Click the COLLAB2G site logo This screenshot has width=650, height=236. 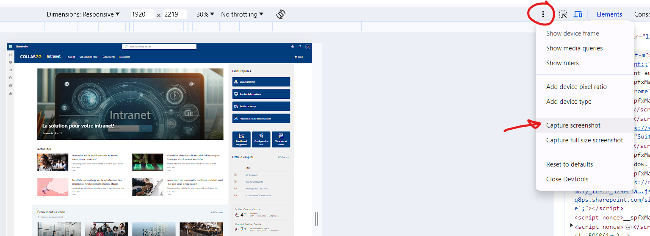[30, 56]
